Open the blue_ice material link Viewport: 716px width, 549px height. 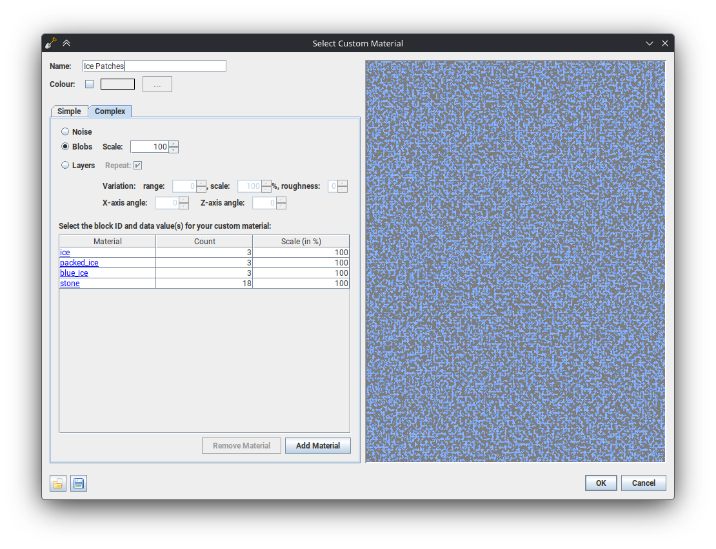pyautogui.click(x=74, y=273)
